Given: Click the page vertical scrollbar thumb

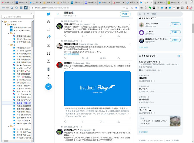Looking at the screenshot, I should (193, 28).
